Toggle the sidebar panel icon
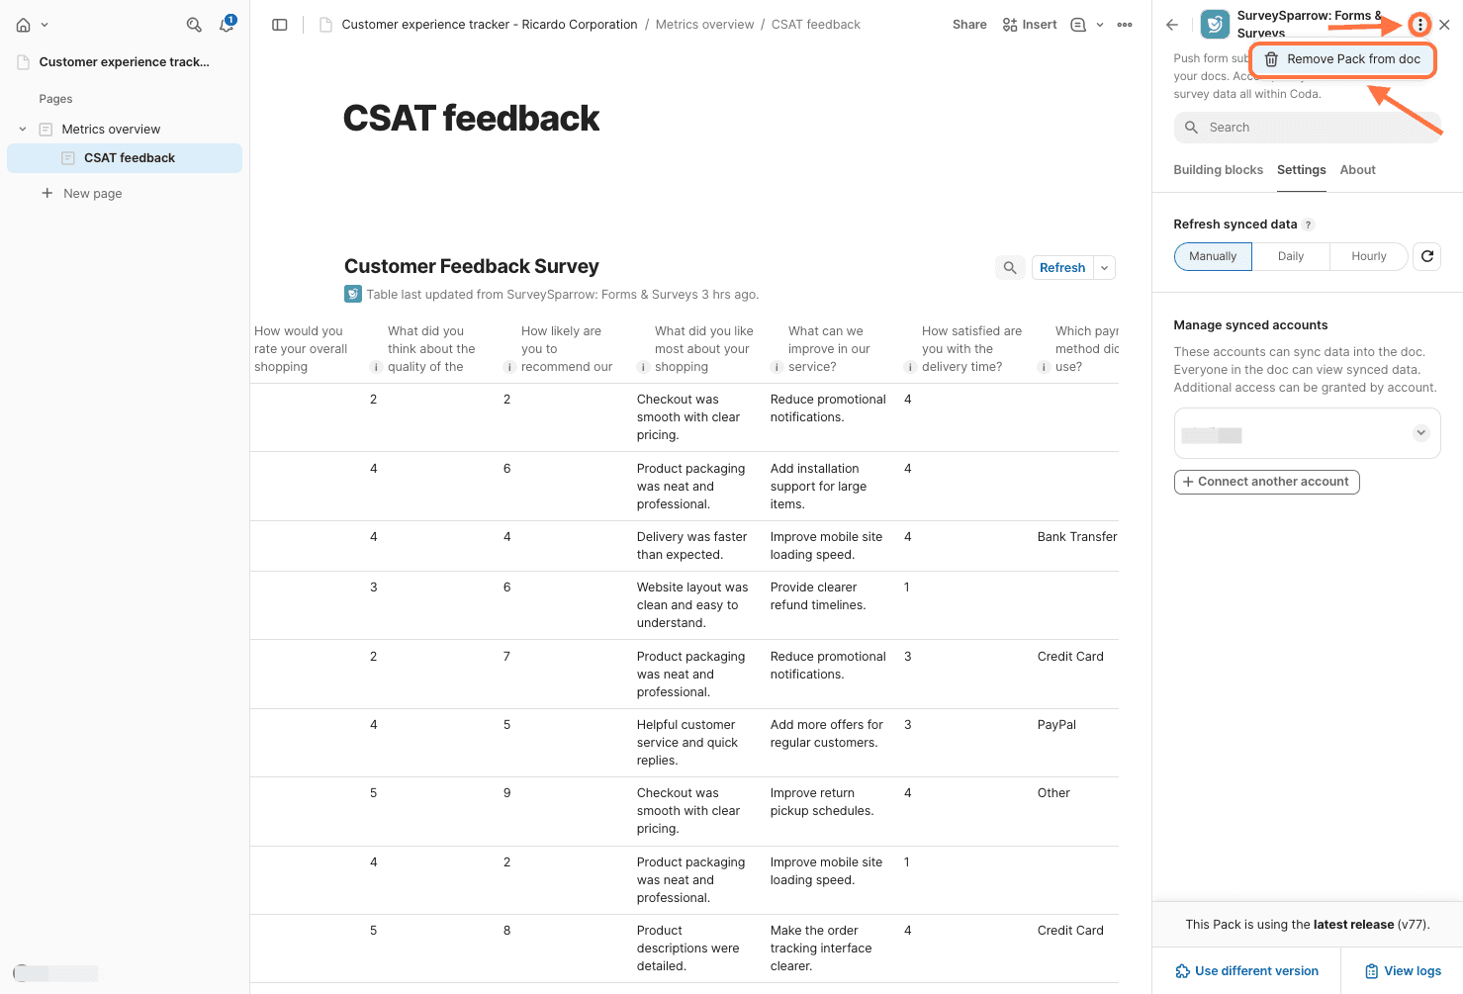Viewport: 1463px width, 994px height. pyautogui.click(x=280, y=25)
